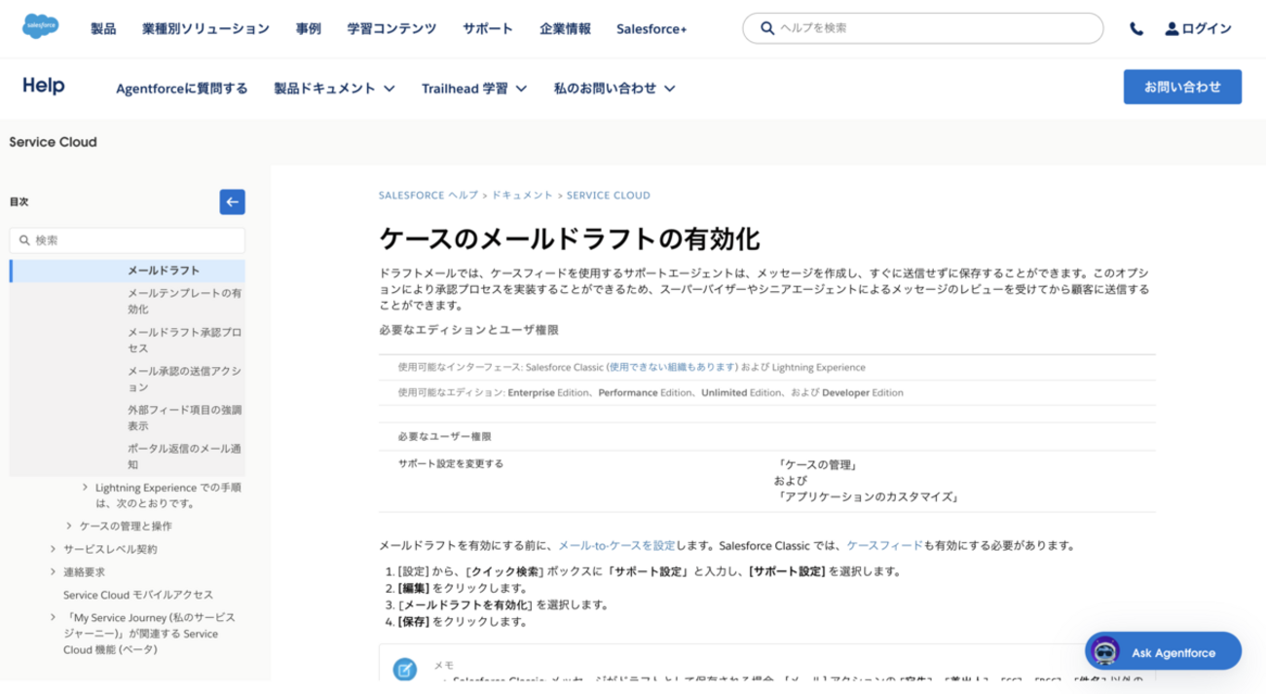
Task: Select メール承認の送信アクション in contents
Action: 185,379
